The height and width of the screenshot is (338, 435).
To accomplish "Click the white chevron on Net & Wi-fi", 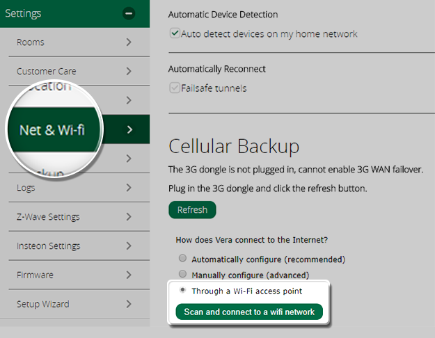I will coord(129,129).
